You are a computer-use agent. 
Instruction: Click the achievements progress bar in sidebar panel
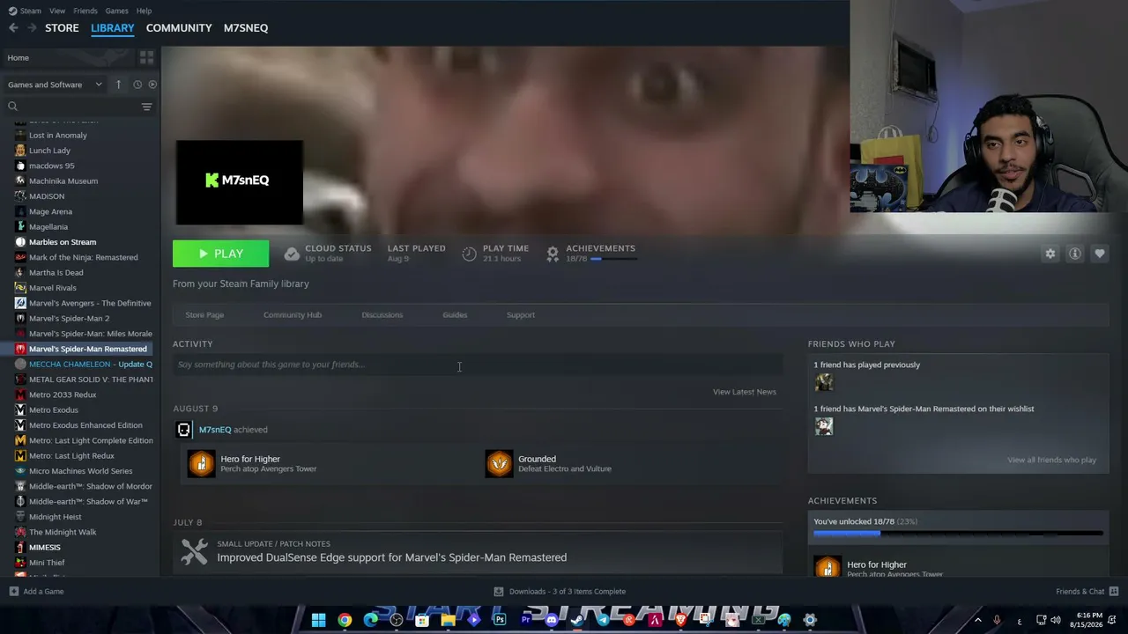(x=958, y=534)
